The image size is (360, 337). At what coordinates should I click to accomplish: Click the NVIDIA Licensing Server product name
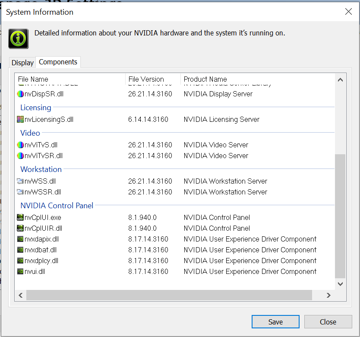pos(221,119)
